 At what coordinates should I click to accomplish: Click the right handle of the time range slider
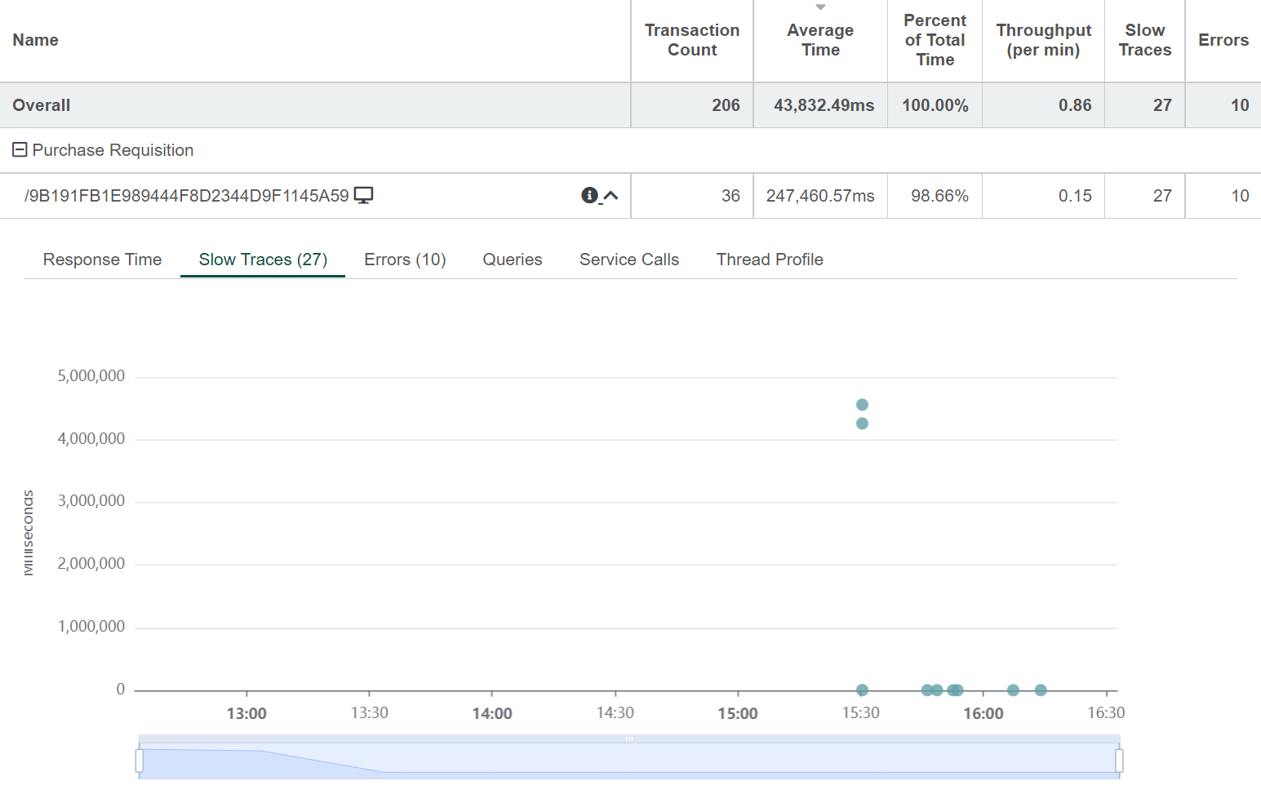[1119, 761]
